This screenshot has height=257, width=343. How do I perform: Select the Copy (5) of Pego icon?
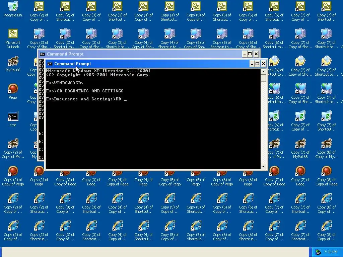click(196, 179)
